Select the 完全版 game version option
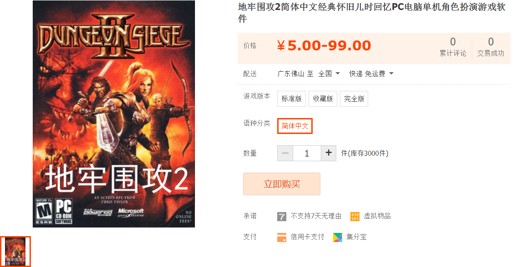This screenshot has width=514, height=267. [354, 99]
